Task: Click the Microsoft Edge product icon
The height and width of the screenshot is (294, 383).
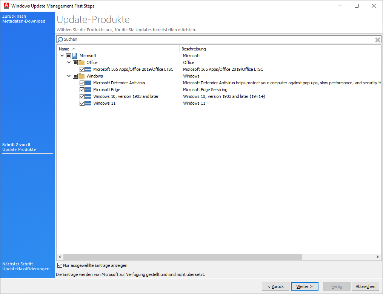Action: click(x=89, y=89)
